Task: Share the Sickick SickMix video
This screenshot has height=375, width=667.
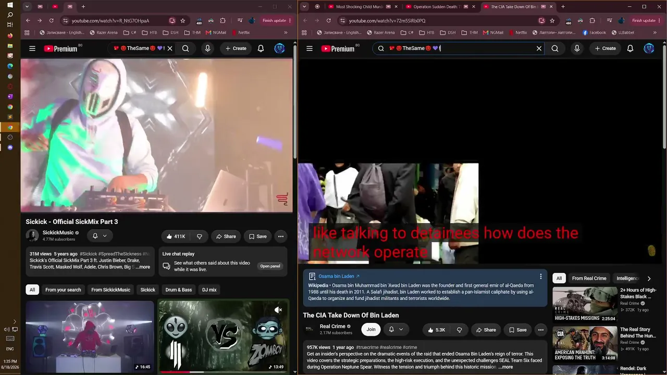Action: point(226,236)
